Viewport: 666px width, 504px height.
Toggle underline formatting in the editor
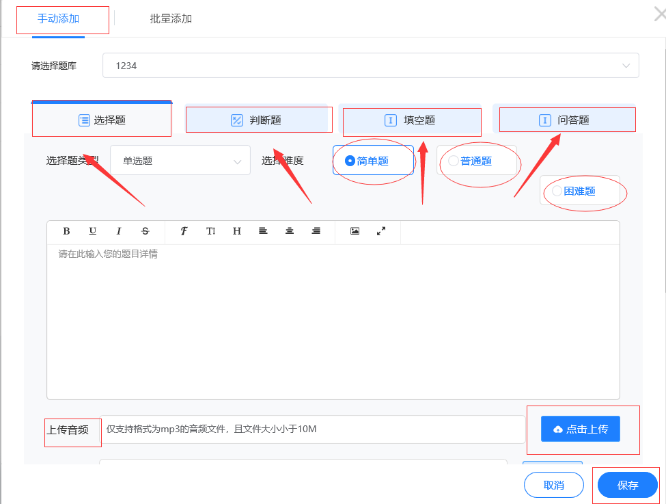(93, 231)
